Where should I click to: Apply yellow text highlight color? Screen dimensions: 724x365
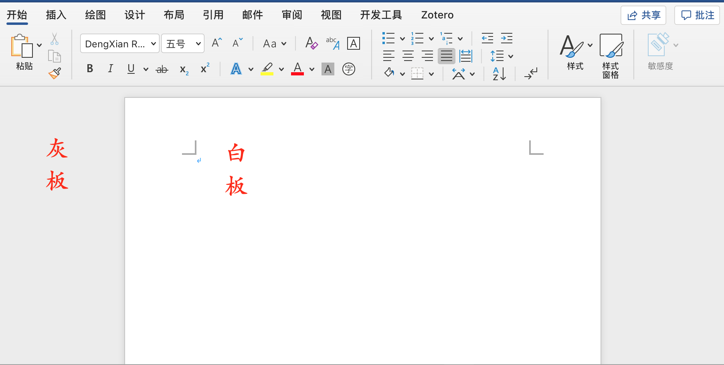pyautogui.click(x=267, y=69)
